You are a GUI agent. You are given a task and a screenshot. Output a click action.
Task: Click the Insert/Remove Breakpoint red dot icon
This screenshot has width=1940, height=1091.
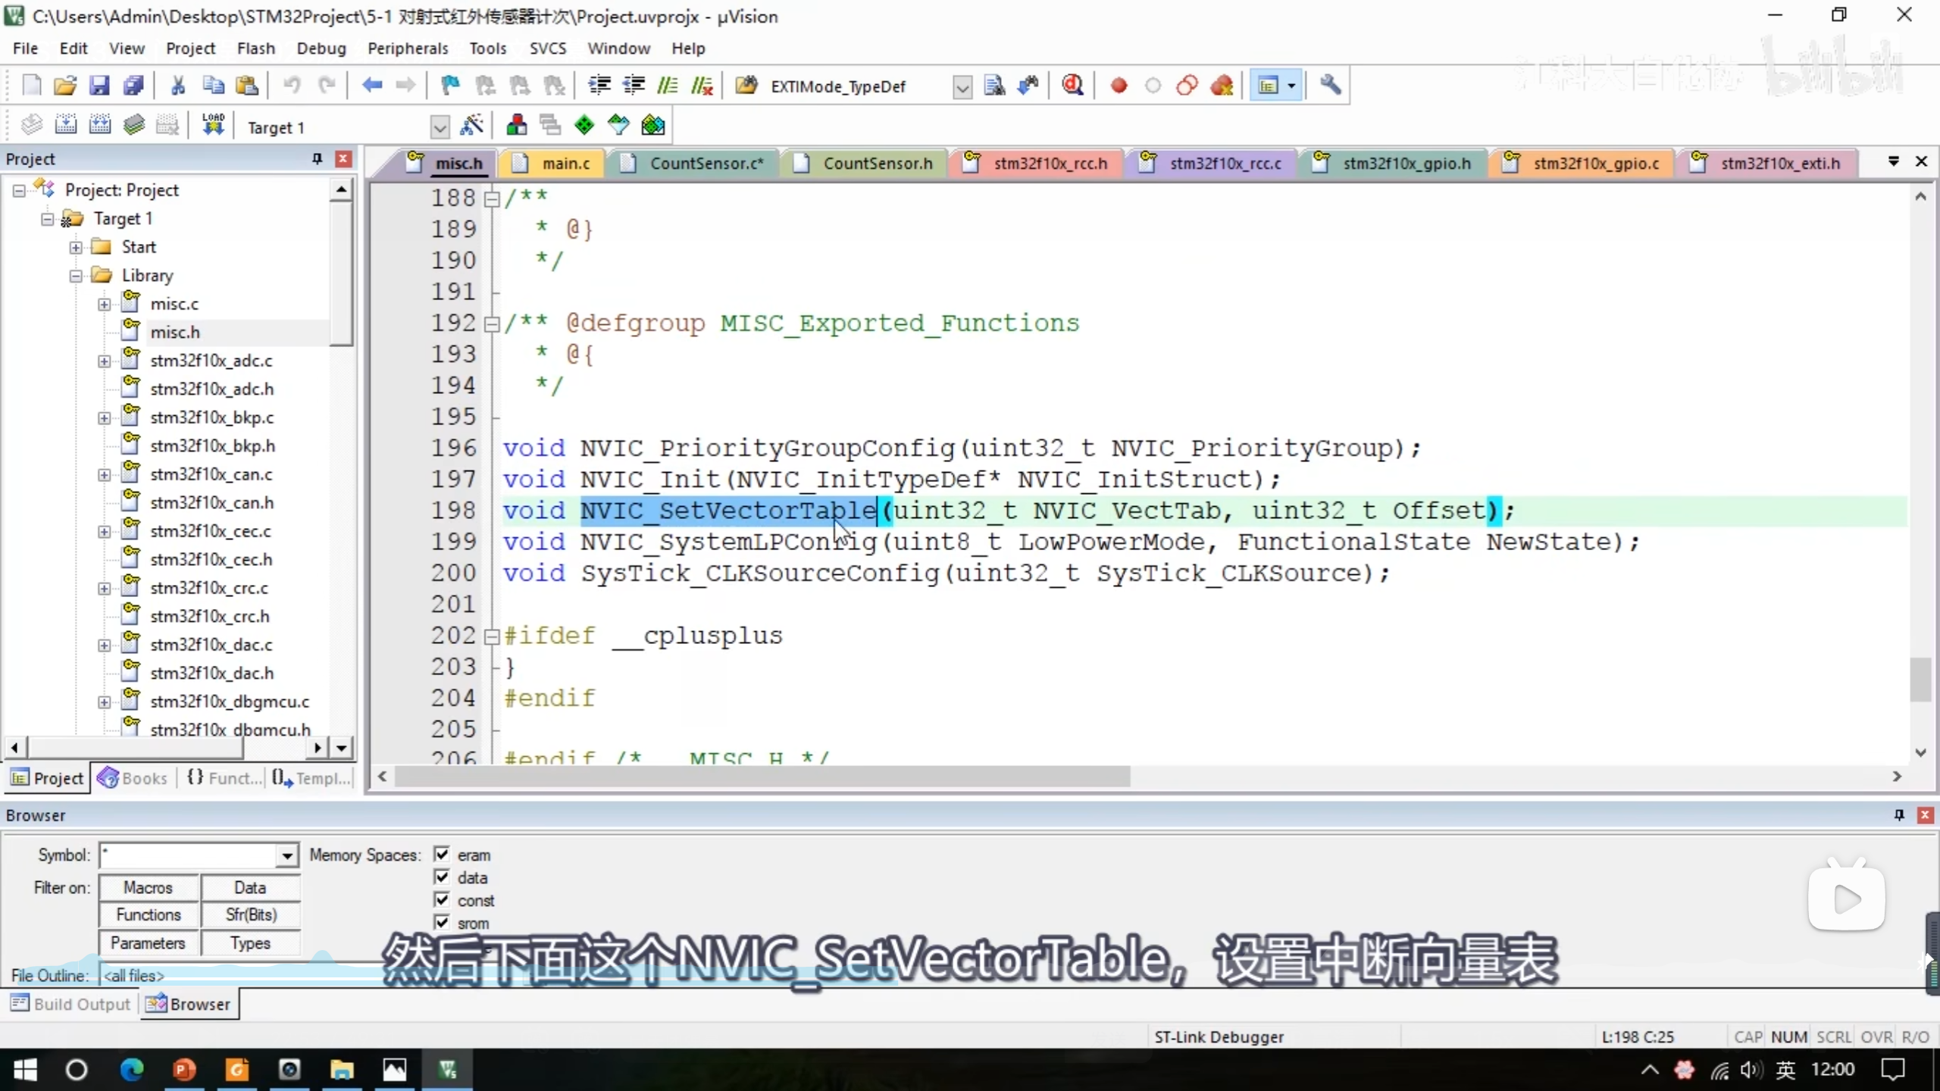tap(1119, 86)
